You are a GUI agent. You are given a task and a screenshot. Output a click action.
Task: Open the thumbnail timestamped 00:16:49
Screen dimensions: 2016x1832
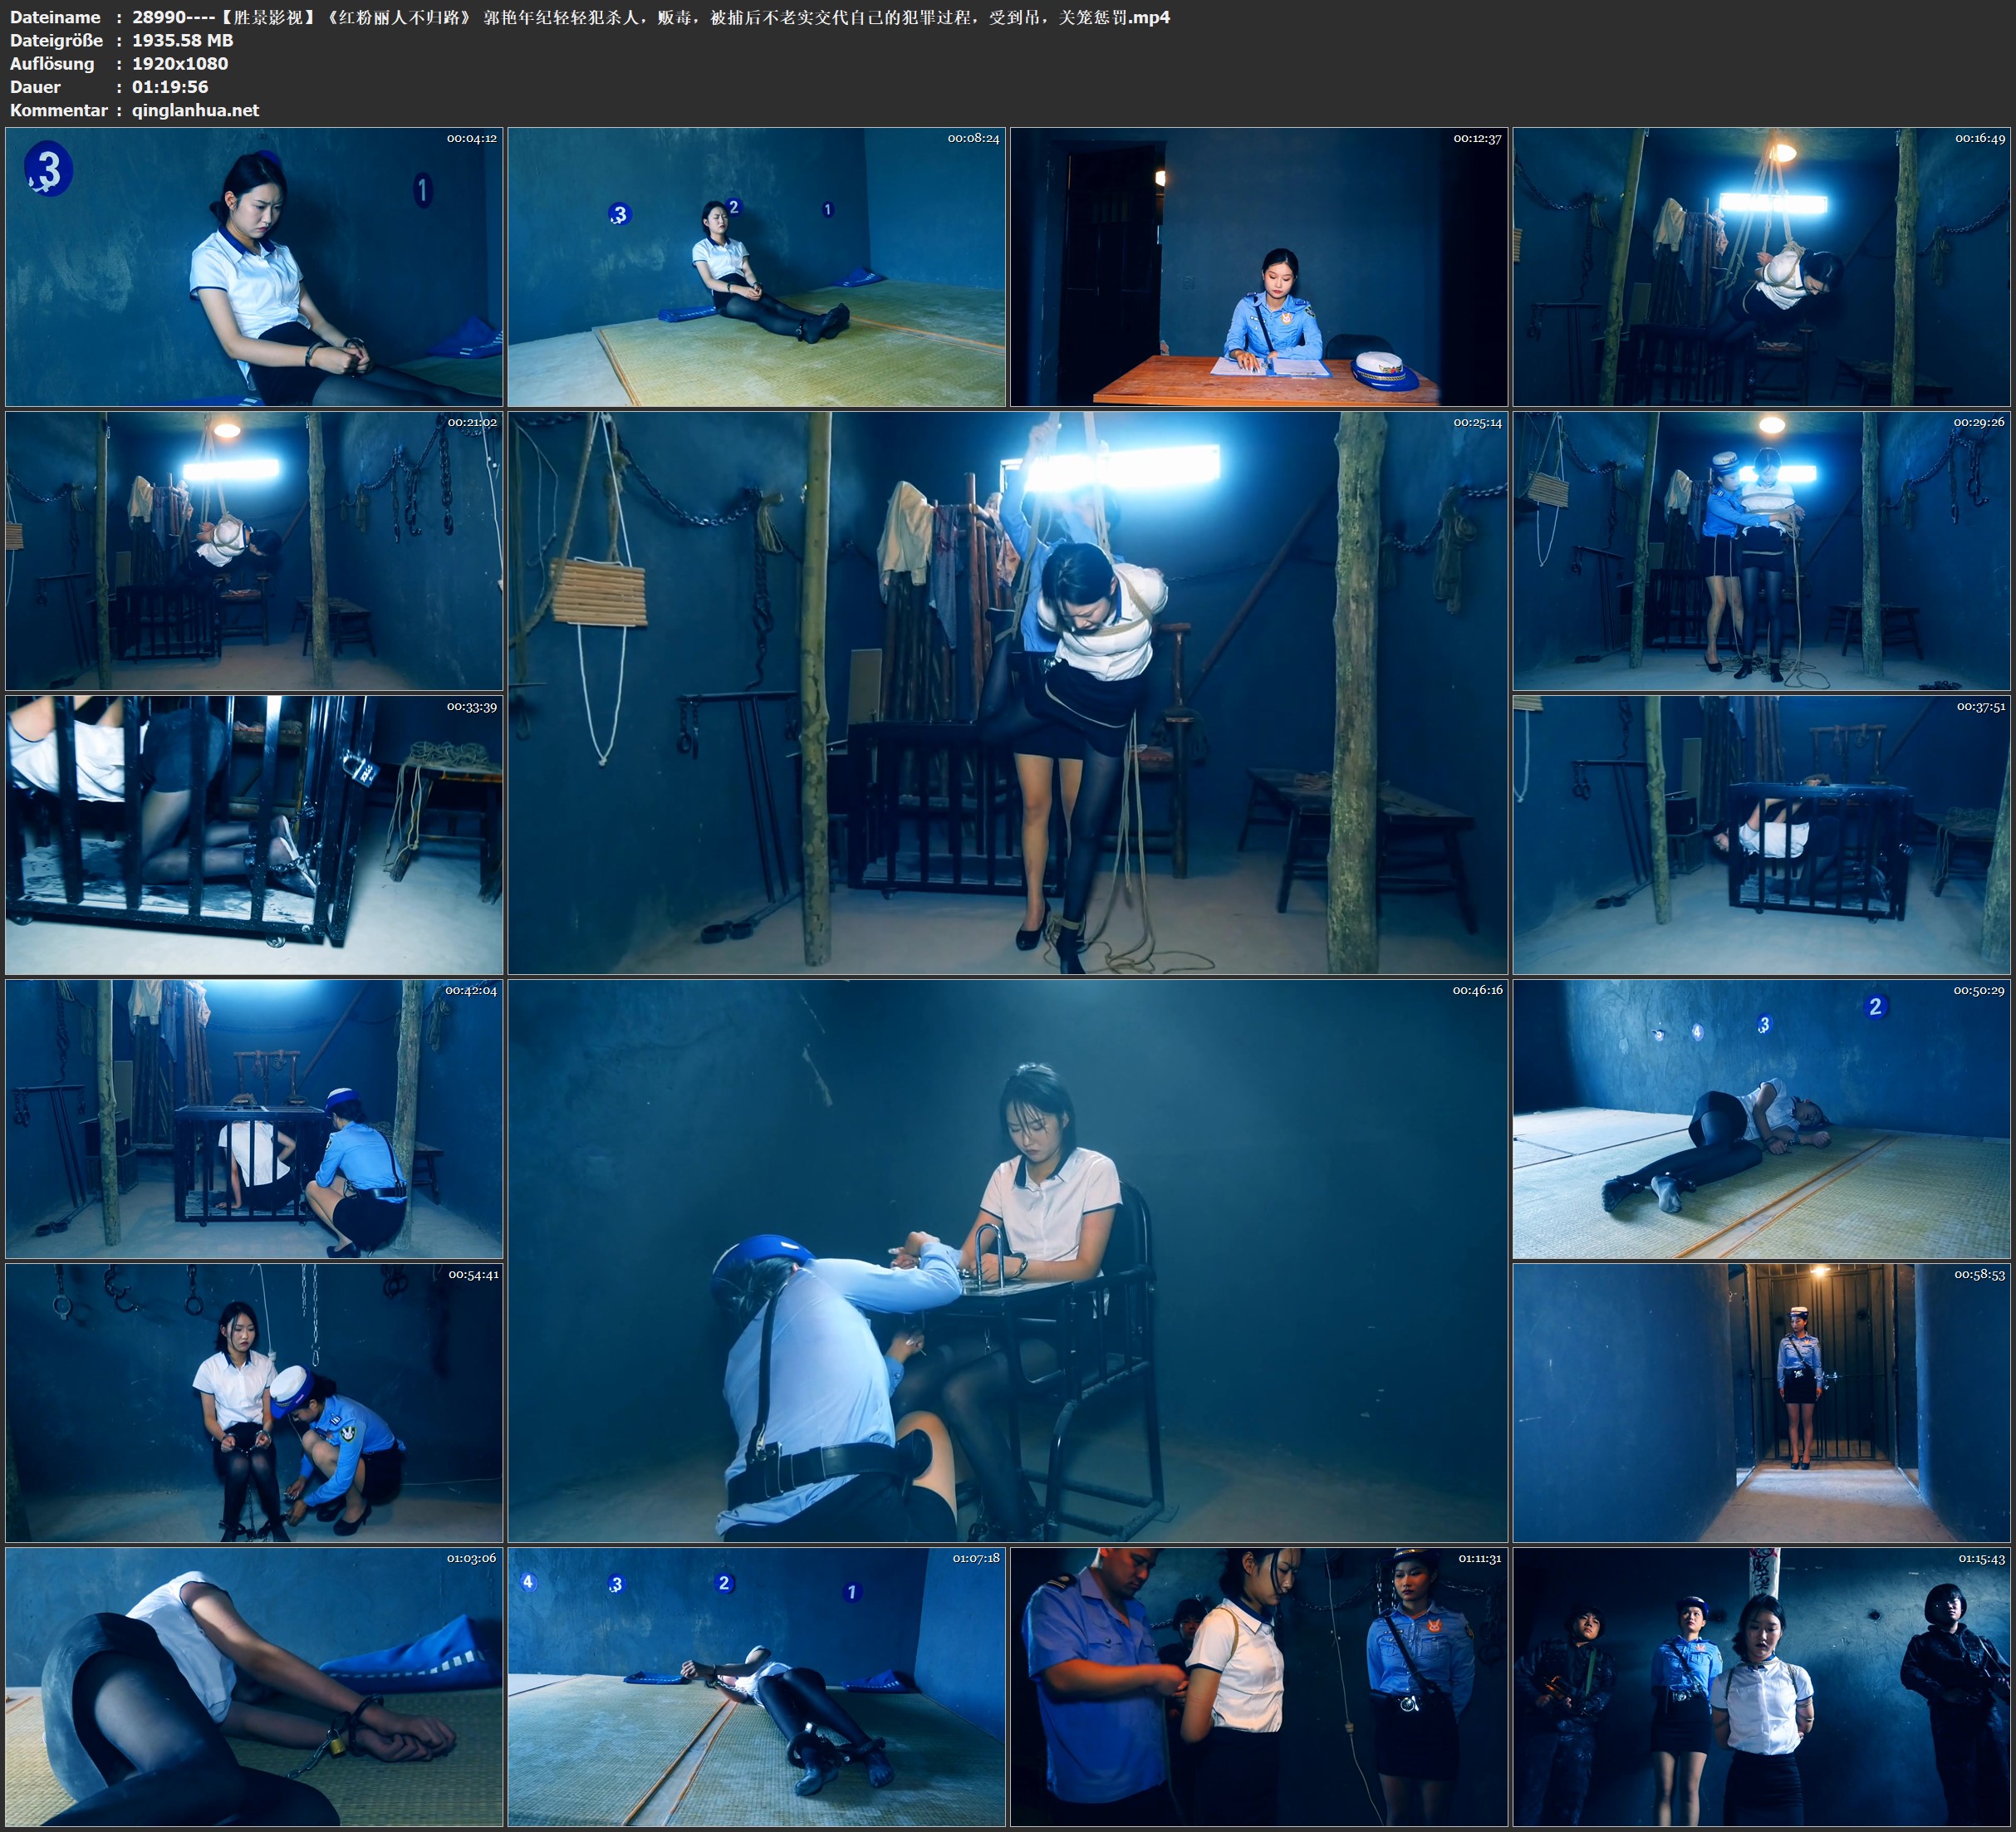[x=1761, y=266]
